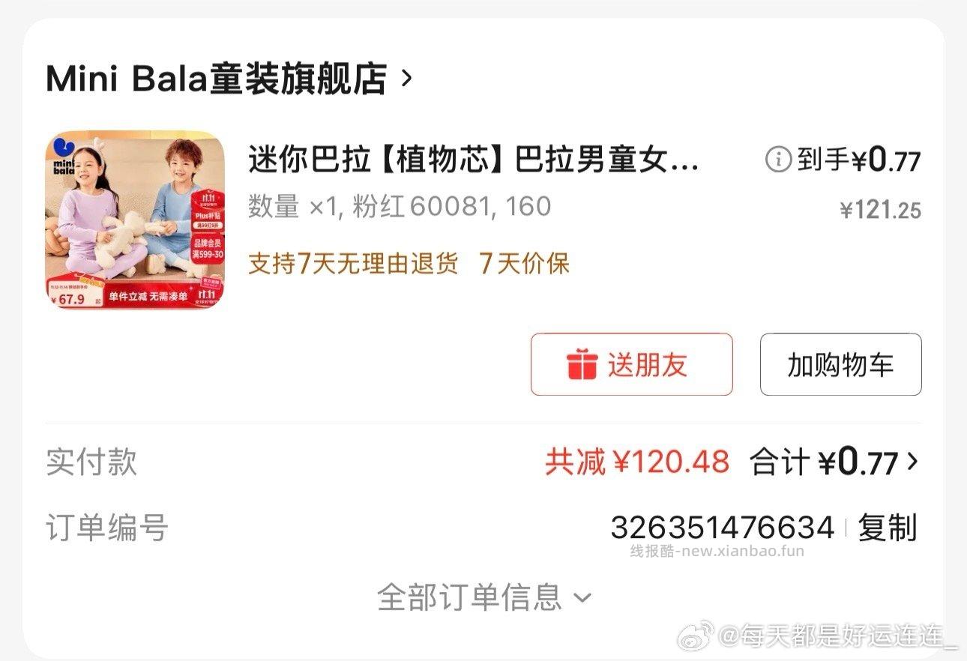View the 支持7天无理由退货 policy
Screen dimensions: 967x661
pos(352,263)
